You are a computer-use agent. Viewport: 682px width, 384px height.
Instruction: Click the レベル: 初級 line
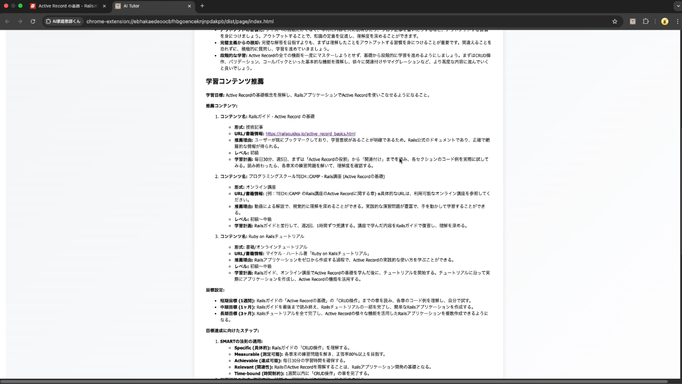(246, 153)
